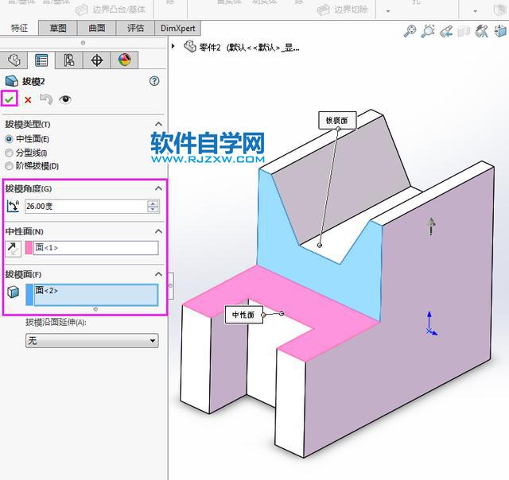The height and width of the screenshot is (480, 509).
Task: Cancel the draft with the red X
Action: (x=28, y=100)
